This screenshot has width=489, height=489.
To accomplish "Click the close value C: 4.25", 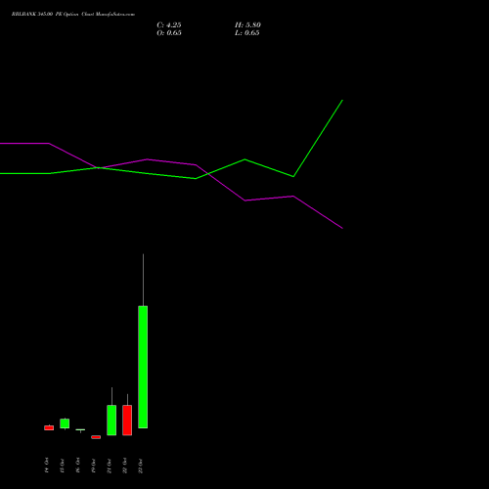I will [169, 25].
